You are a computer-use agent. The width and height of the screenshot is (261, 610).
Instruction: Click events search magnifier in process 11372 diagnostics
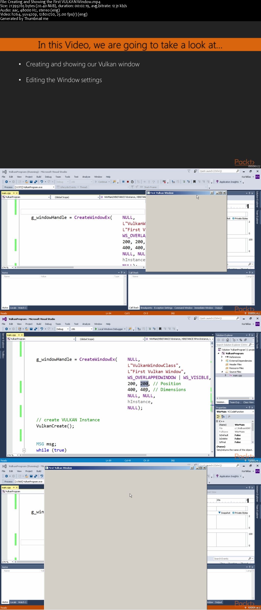[x=250, y=264]
